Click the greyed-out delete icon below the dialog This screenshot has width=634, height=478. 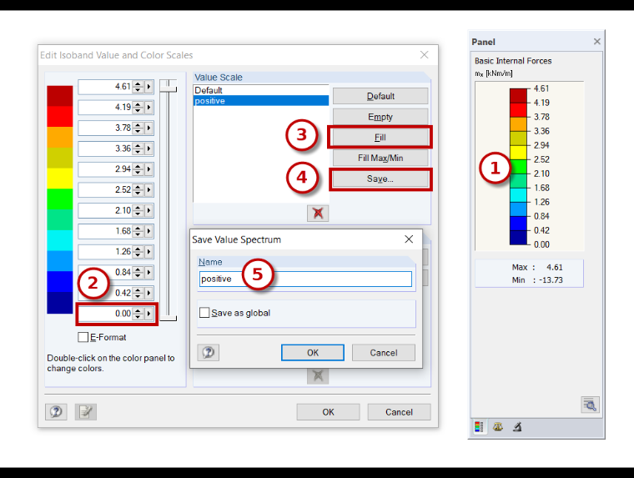click(318, 375)
